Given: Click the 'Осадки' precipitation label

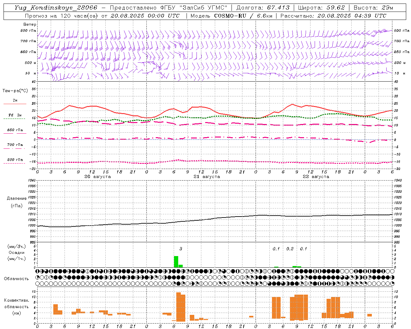Looking at the screenshot, I should [17, 253].
